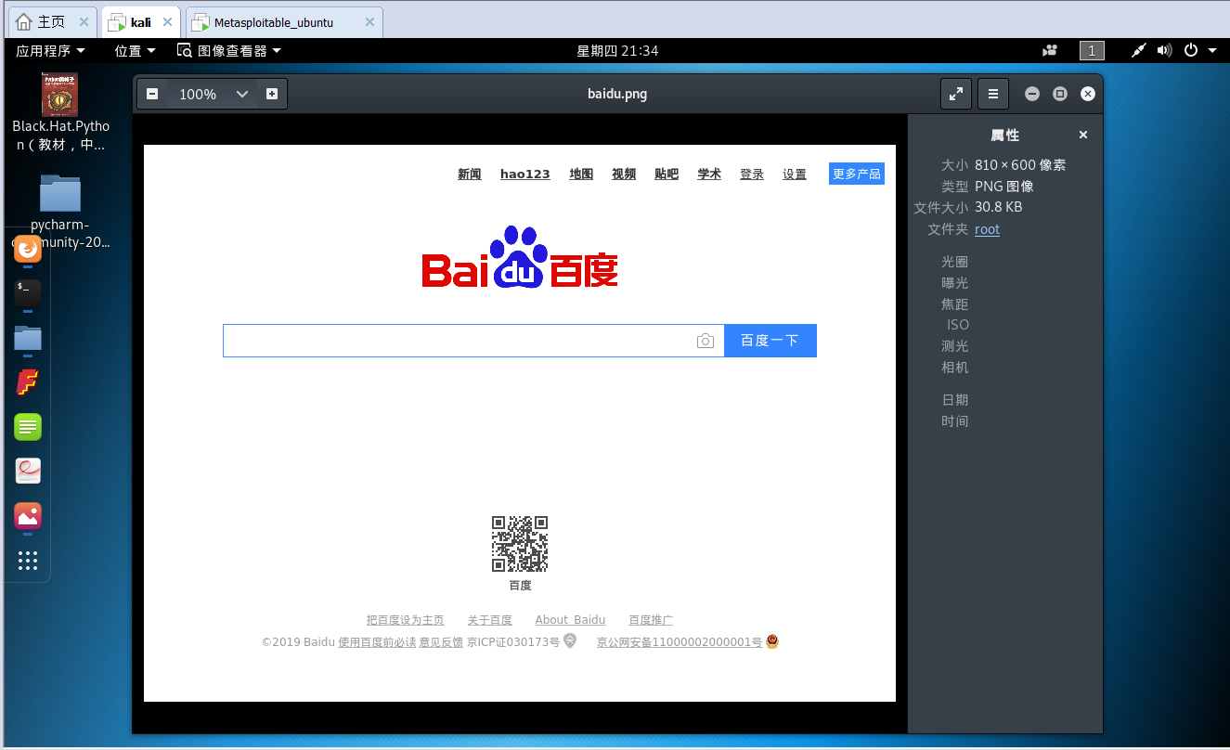Click the image viewer dock icon
The height and width of the screenshot is (750, 1230).
click(x=28, y=515)
